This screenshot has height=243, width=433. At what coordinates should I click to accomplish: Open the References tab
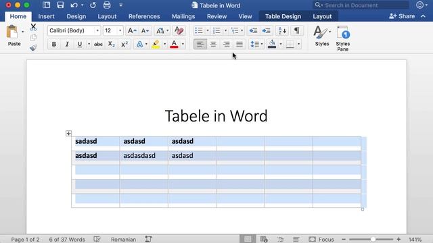coord(144,16)
